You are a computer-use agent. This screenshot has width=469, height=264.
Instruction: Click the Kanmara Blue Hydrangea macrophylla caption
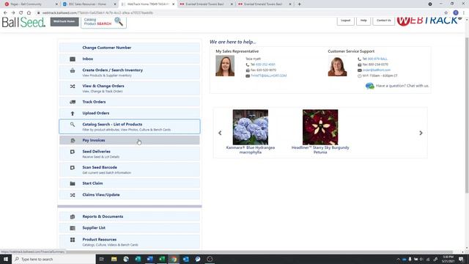(x=251, y=150)
